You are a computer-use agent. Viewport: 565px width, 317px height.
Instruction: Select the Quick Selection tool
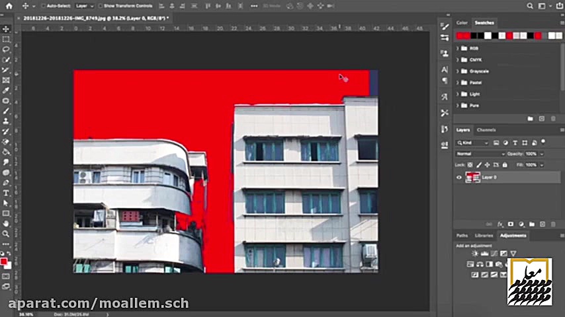tap(6, 59)
